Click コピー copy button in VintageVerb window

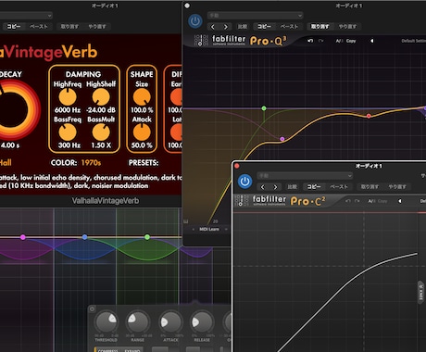(14, 27)
